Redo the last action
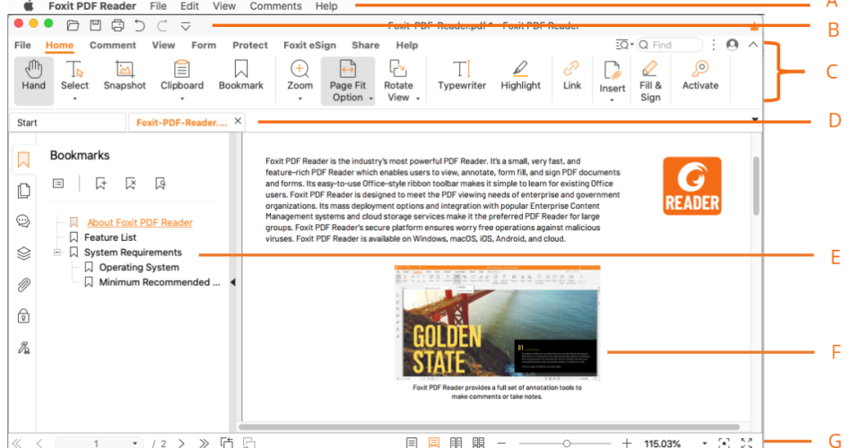 [162, 25]
